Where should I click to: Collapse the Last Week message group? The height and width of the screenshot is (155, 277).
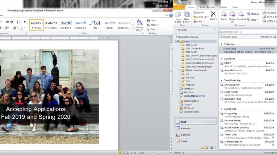222,59
